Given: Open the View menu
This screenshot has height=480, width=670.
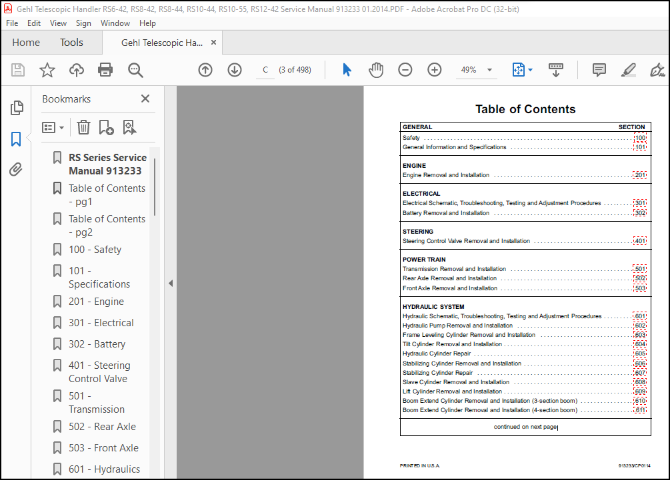Looking at the screenshot, I should pos(58,23).
